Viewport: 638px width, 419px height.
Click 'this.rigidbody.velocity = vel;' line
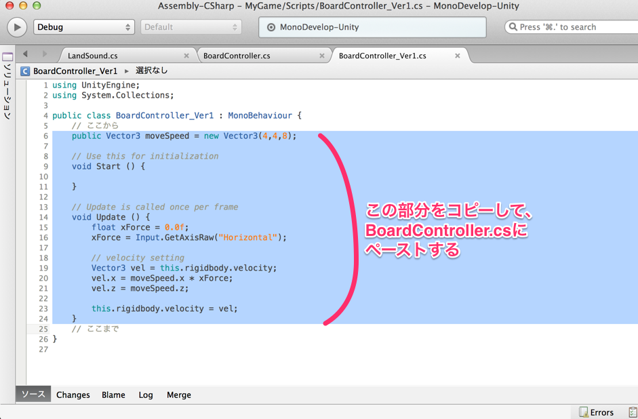coord(164,308)
